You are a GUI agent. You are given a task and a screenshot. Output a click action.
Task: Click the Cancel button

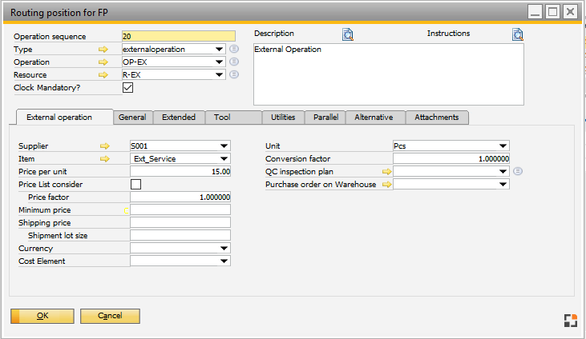pos(110,316)
